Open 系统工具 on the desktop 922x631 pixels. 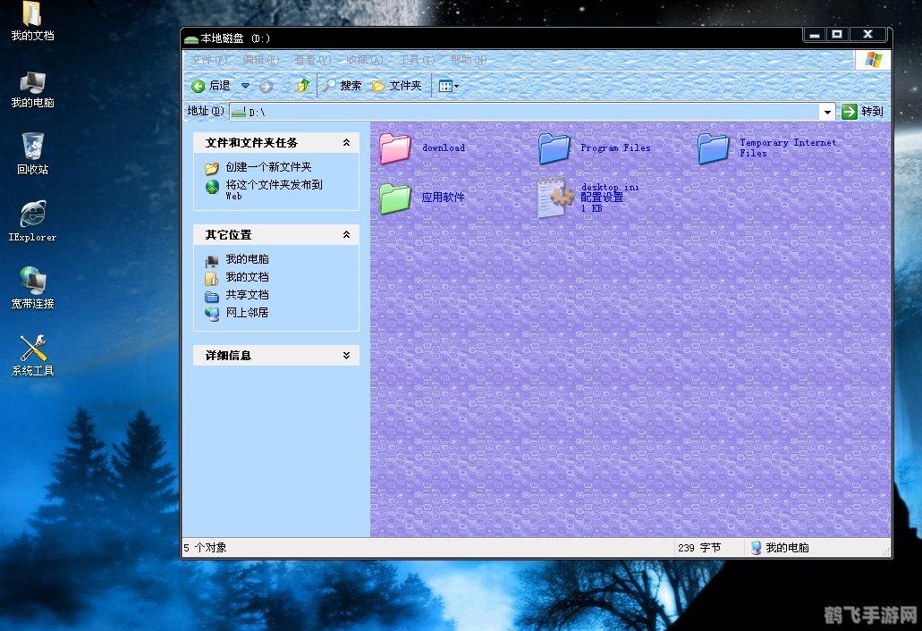click(x=31, y=349)
